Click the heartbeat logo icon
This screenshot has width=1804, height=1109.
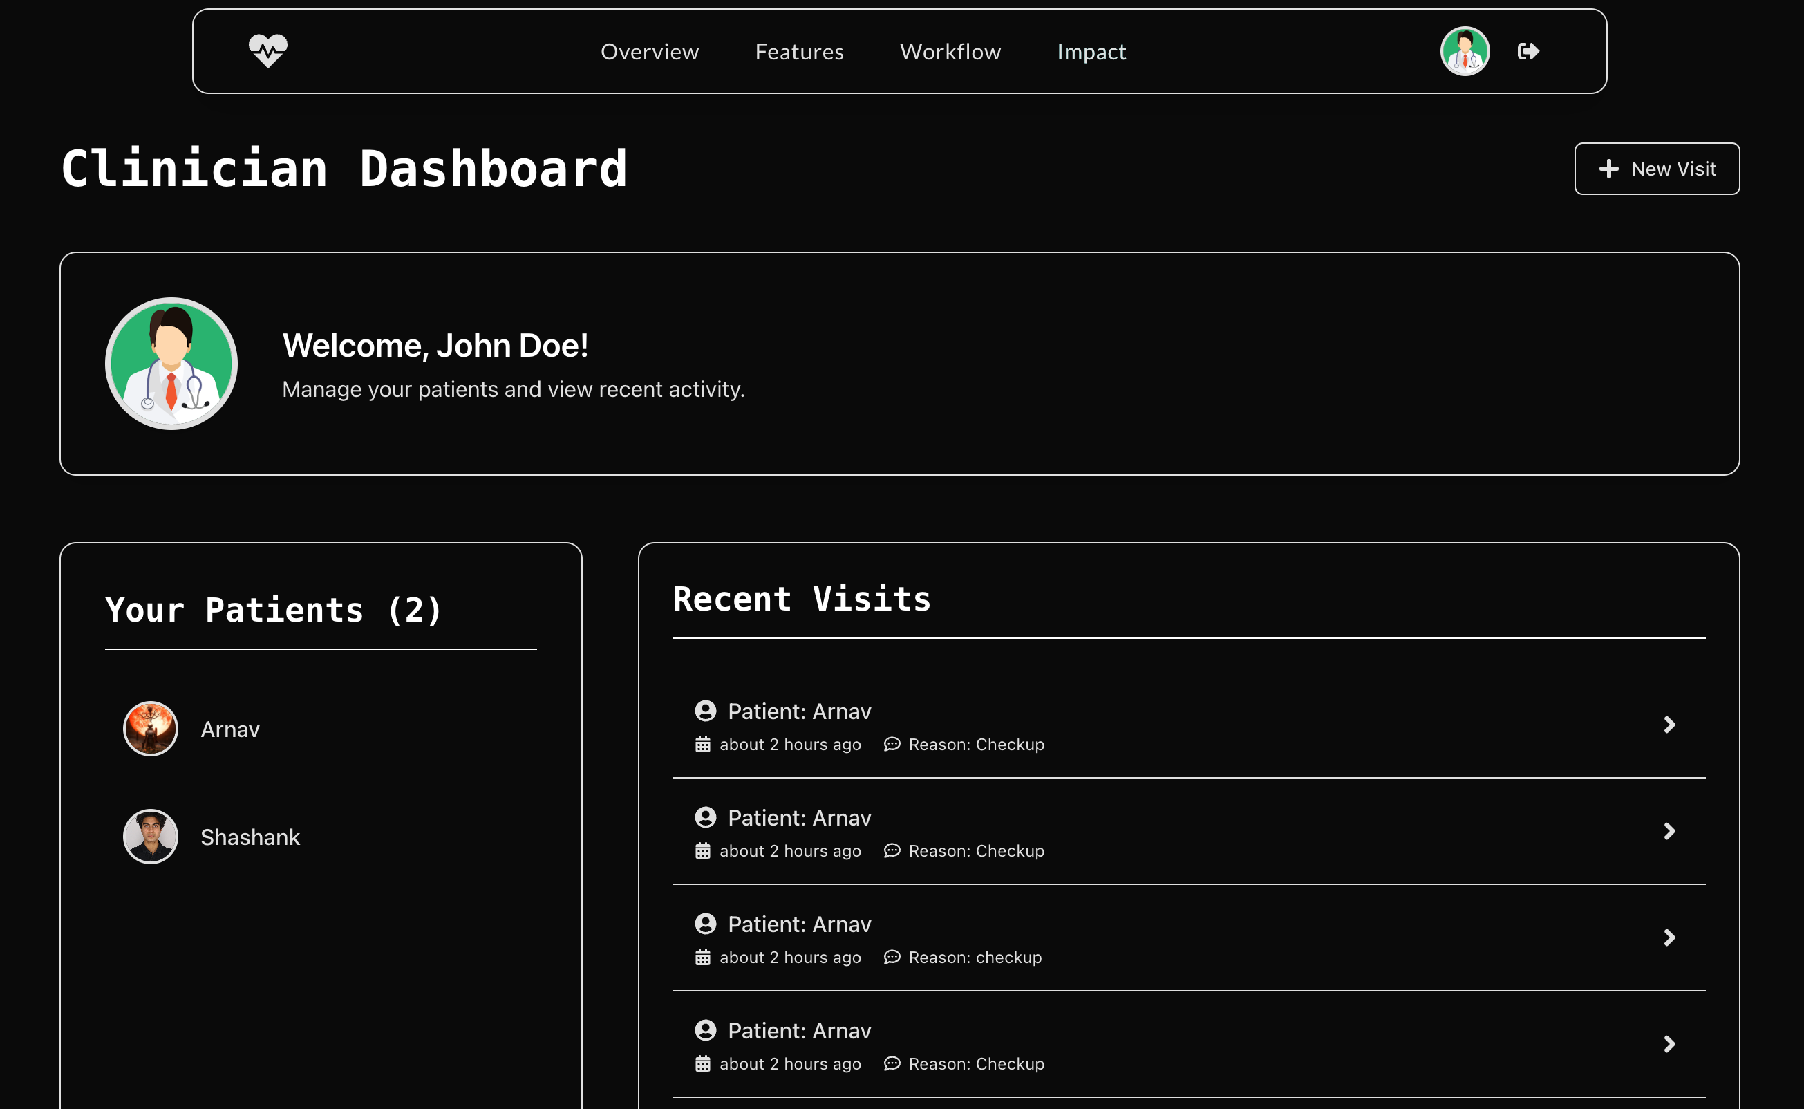point(267,51)
